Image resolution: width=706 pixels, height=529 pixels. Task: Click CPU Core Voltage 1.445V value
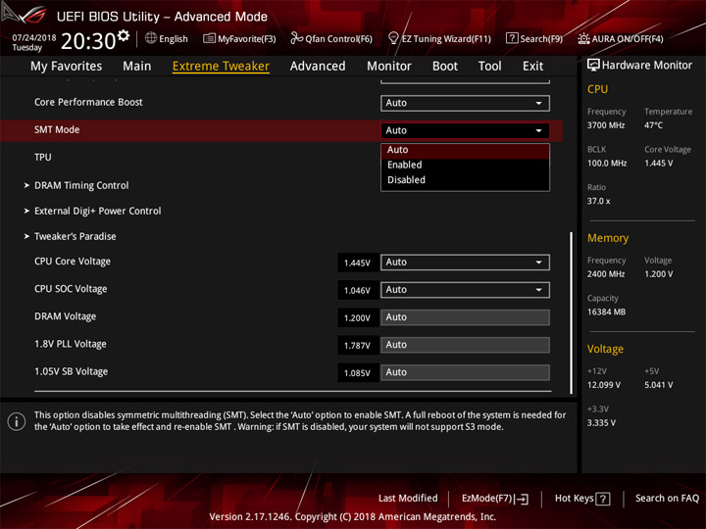click(358, 263)
